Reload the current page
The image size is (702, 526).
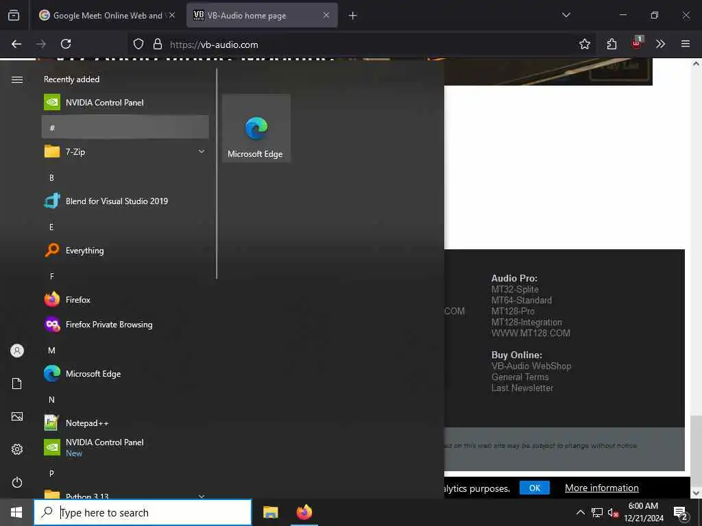[66, 44]
